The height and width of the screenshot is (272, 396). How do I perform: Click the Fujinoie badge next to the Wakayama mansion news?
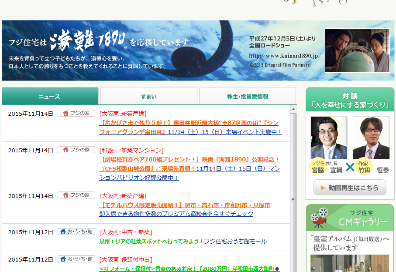tap(76, 150)
